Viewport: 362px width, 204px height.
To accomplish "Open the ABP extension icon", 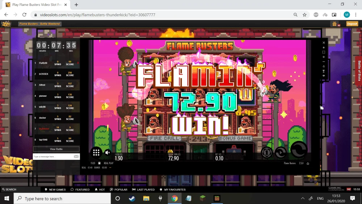I will coord(316,15).
